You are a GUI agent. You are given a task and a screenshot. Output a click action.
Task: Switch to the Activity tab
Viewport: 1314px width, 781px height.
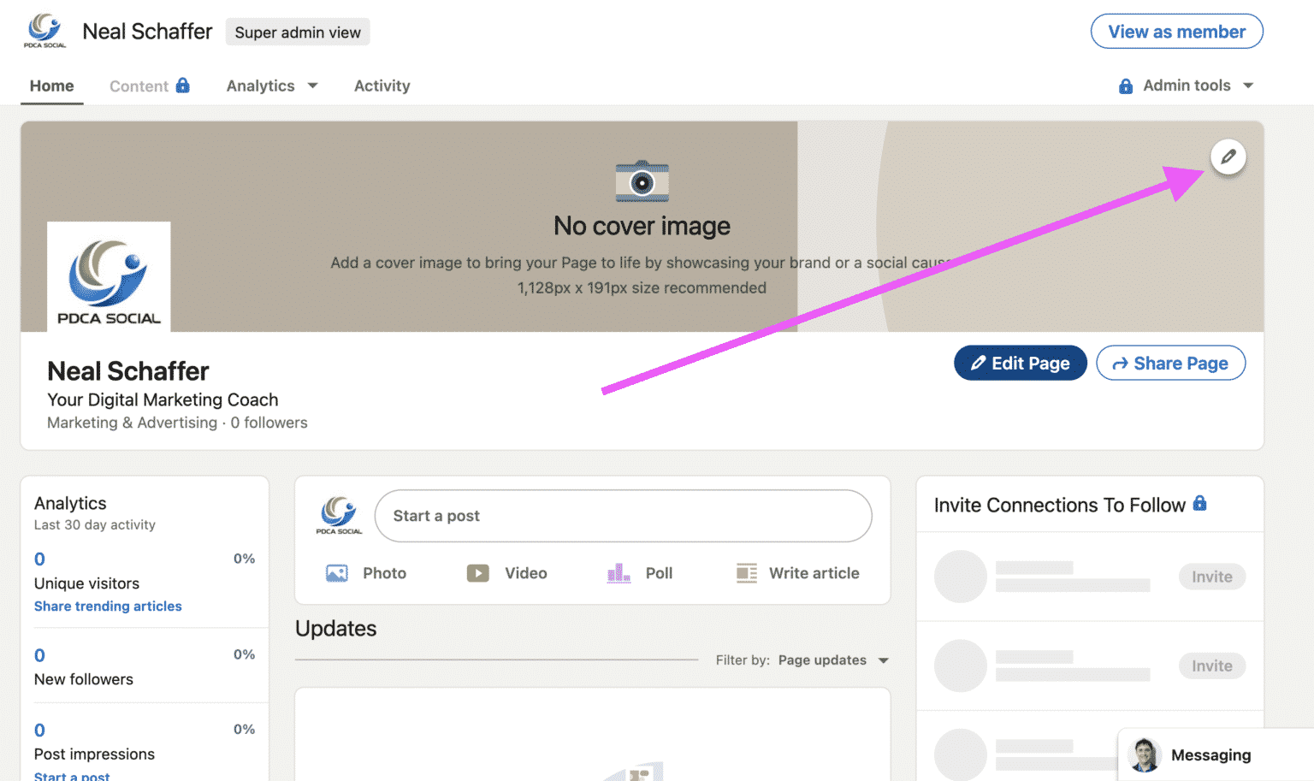point(382,86)
